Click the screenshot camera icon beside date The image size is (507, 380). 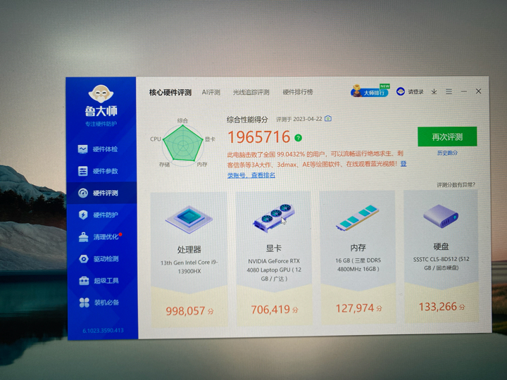pyautogui.click(x=328, y=119)
